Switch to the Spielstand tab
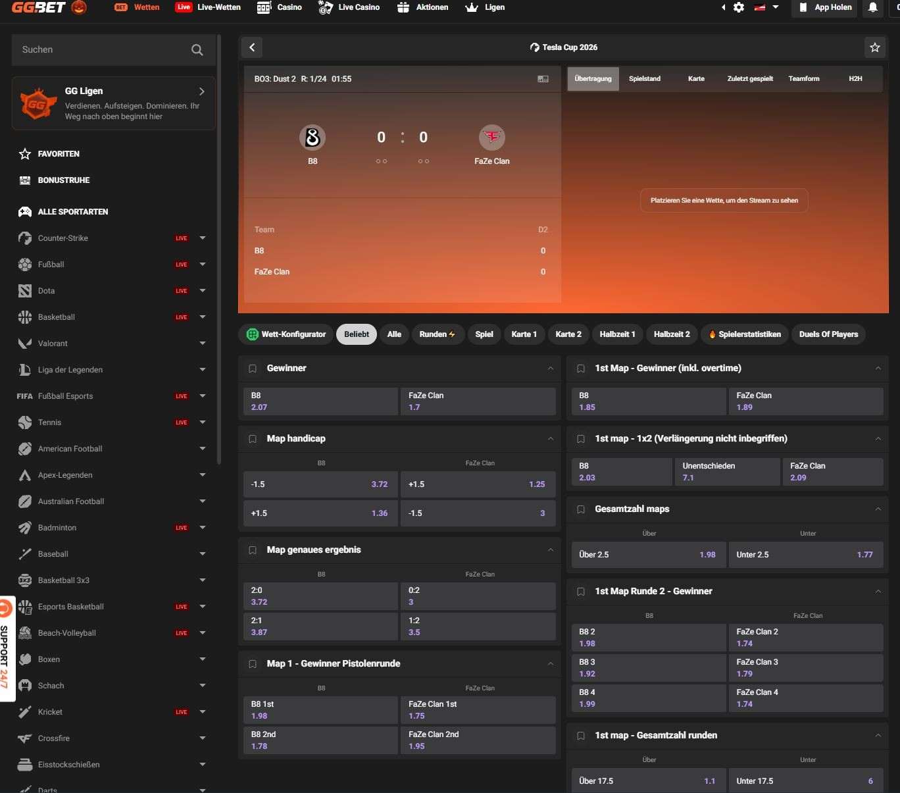 pos(645,79)
